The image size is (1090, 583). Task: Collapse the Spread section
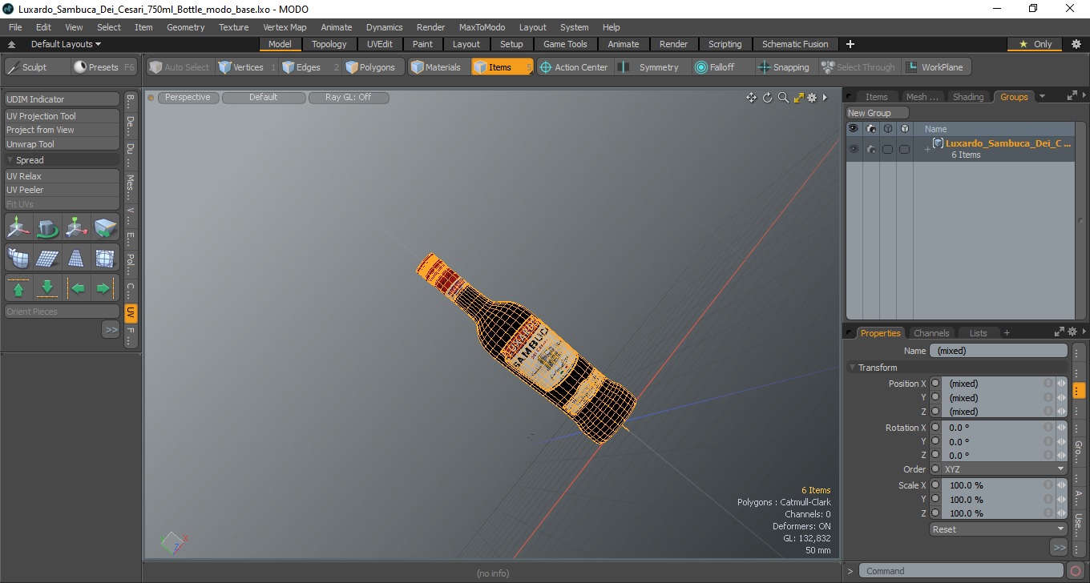pyautogui.click(x=10, y=160)
